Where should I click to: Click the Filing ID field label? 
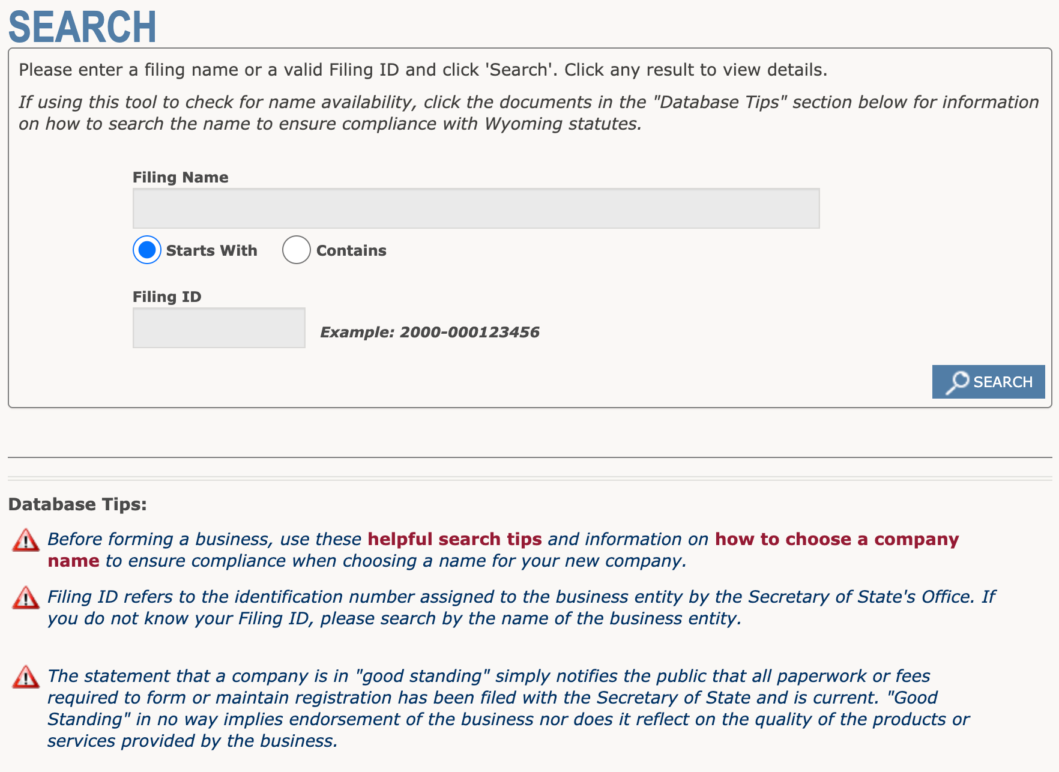167,297
